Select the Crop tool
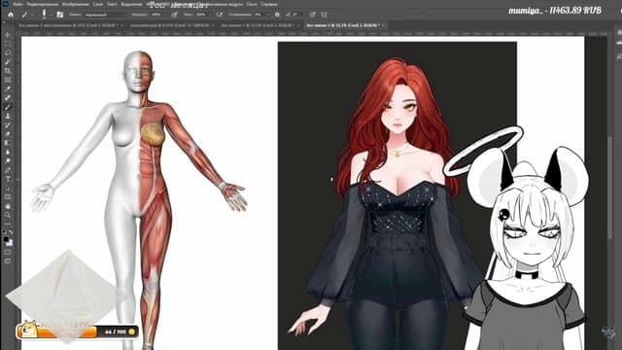622x350 pixels. (x=8, y=71)
